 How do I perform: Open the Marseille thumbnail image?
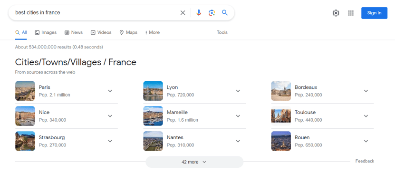[153, 116]
